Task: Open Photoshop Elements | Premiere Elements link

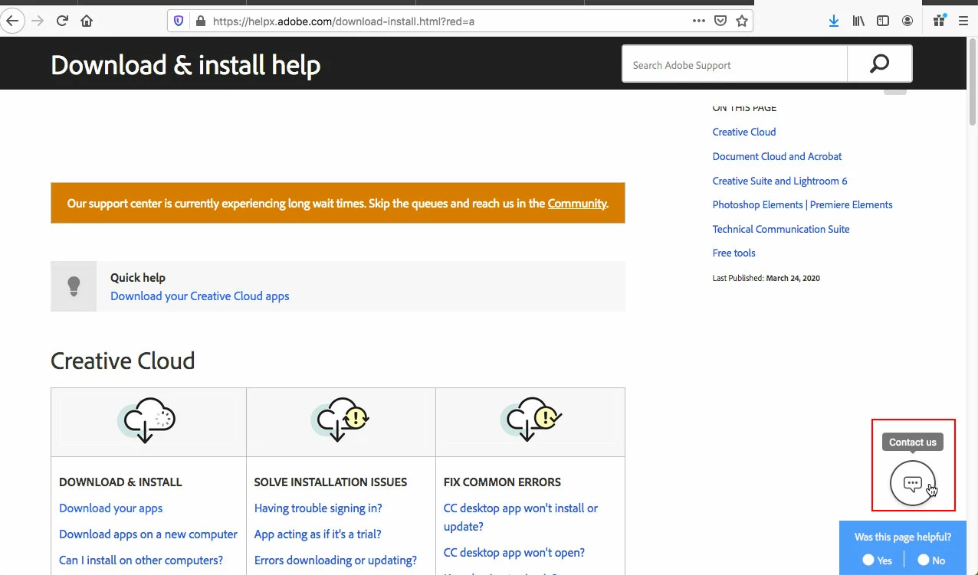Action: 802,204
